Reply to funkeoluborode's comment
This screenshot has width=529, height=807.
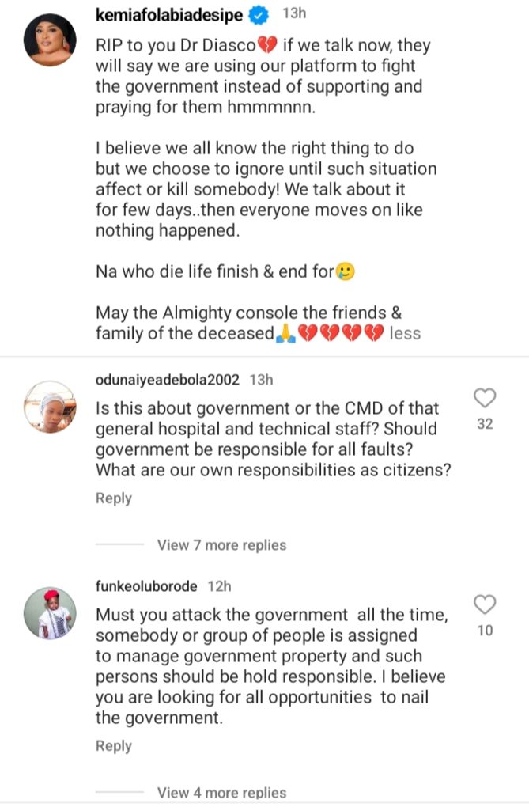tap(113, 745)
